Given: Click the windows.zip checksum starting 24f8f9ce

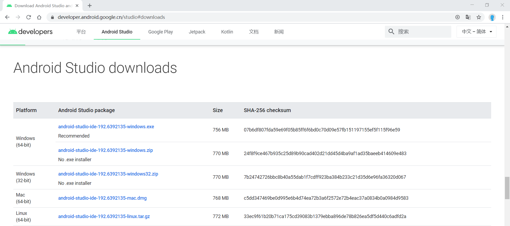Looking at the screenshot, I should coord(325,153).
